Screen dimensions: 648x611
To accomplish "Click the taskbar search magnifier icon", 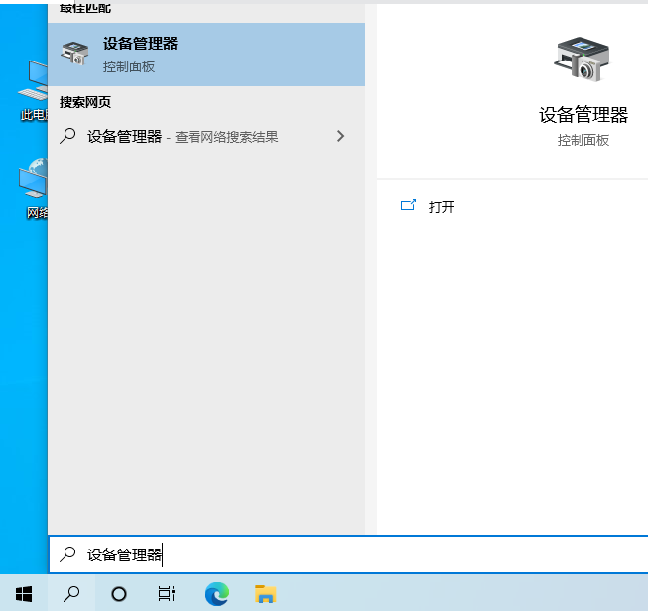I will tap(71, 594).
